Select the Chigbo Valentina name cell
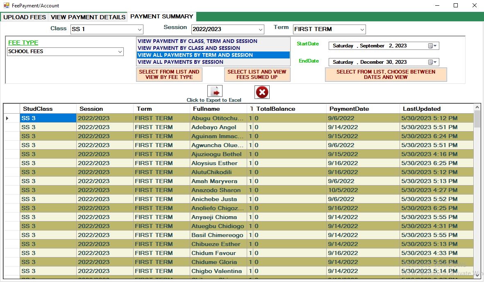This screenshot has width=484, height=282. click(218, 271)
